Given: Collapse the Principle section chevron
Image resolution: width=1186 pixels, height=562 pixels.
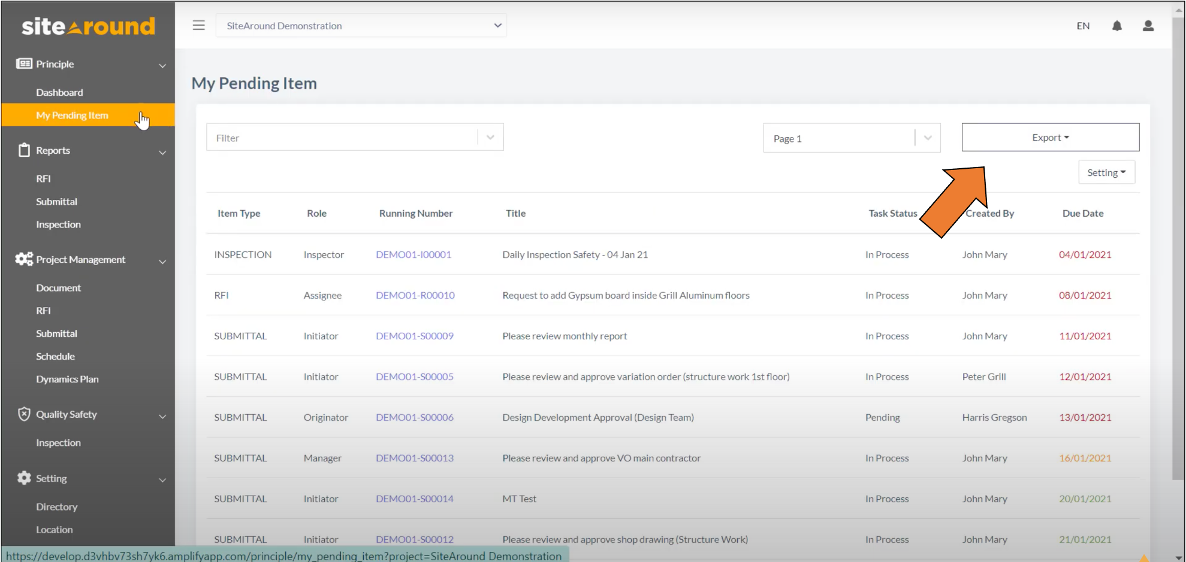Looking at the screenshot, I should tap(162, 65).
